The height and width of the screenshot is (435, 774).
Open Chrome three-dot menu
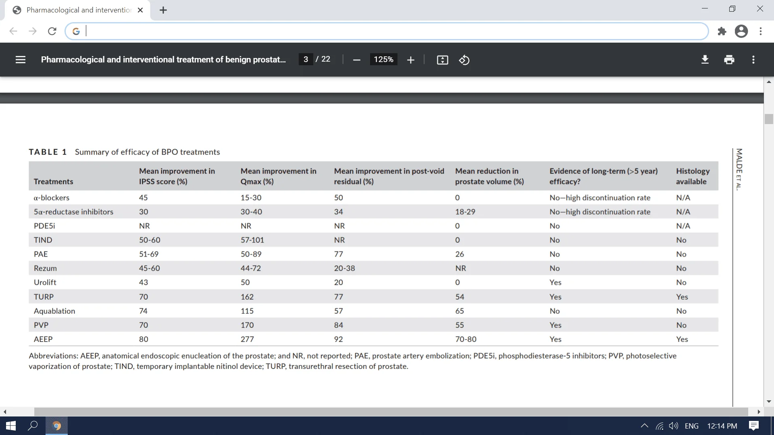[x=761, y=31]
